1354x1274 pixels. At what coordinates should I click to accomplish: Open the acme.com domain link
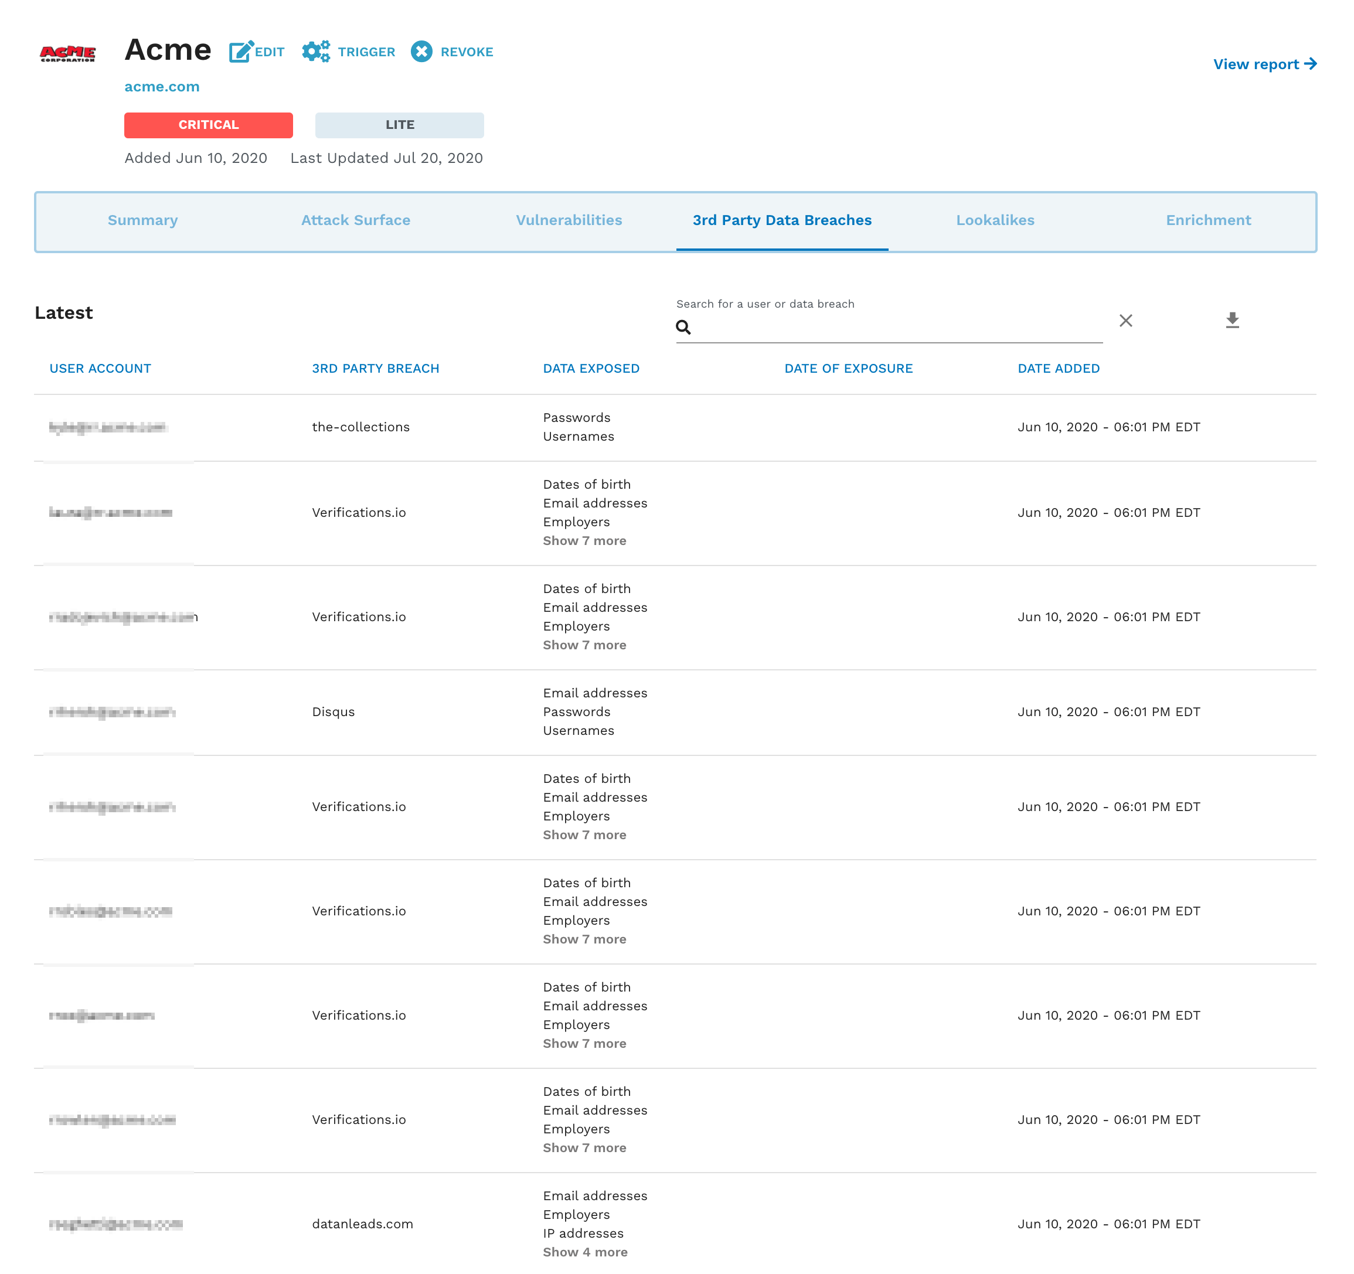(x=162, y=87)
